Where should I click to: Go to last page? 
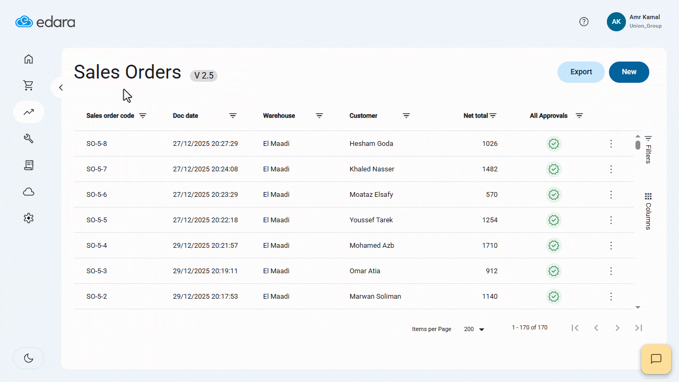click(x=639, y=328)
